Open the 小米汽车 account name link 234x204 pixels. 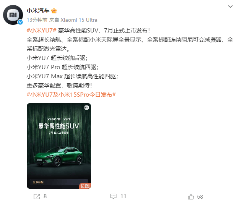38,11
